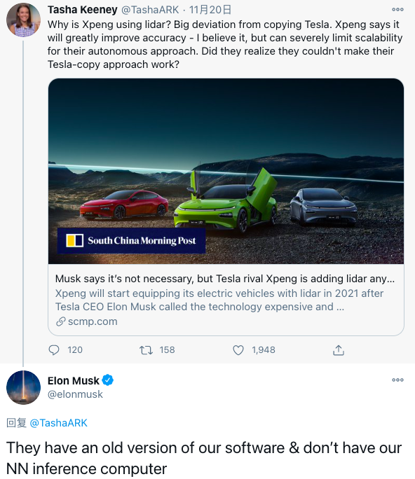Open the Elon Musk display name
The image size is (415, 479).
(x=74, y=381)
